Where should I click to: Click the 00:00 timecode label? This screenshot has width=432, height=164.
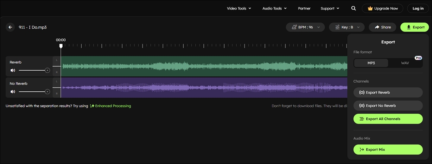pos(61,40)
